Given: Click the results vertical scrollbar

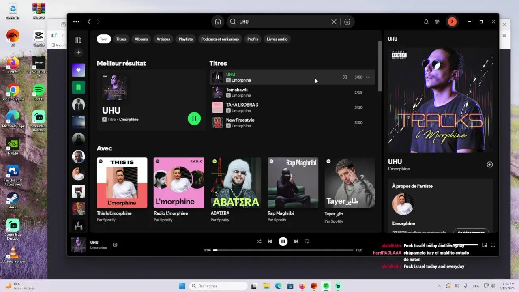Looking at the screenshot, I should tap(380, 66).
